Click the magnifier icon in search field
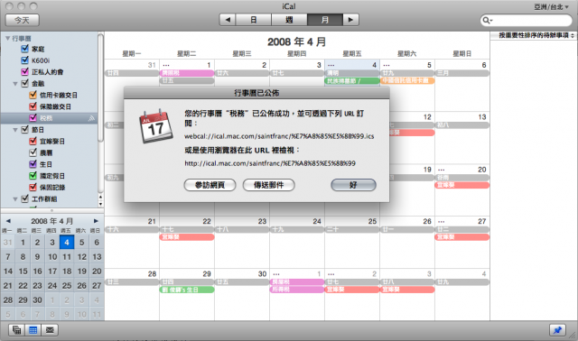Image resolution: width=578 pixels, height=341 pixels. pos(487,20)
